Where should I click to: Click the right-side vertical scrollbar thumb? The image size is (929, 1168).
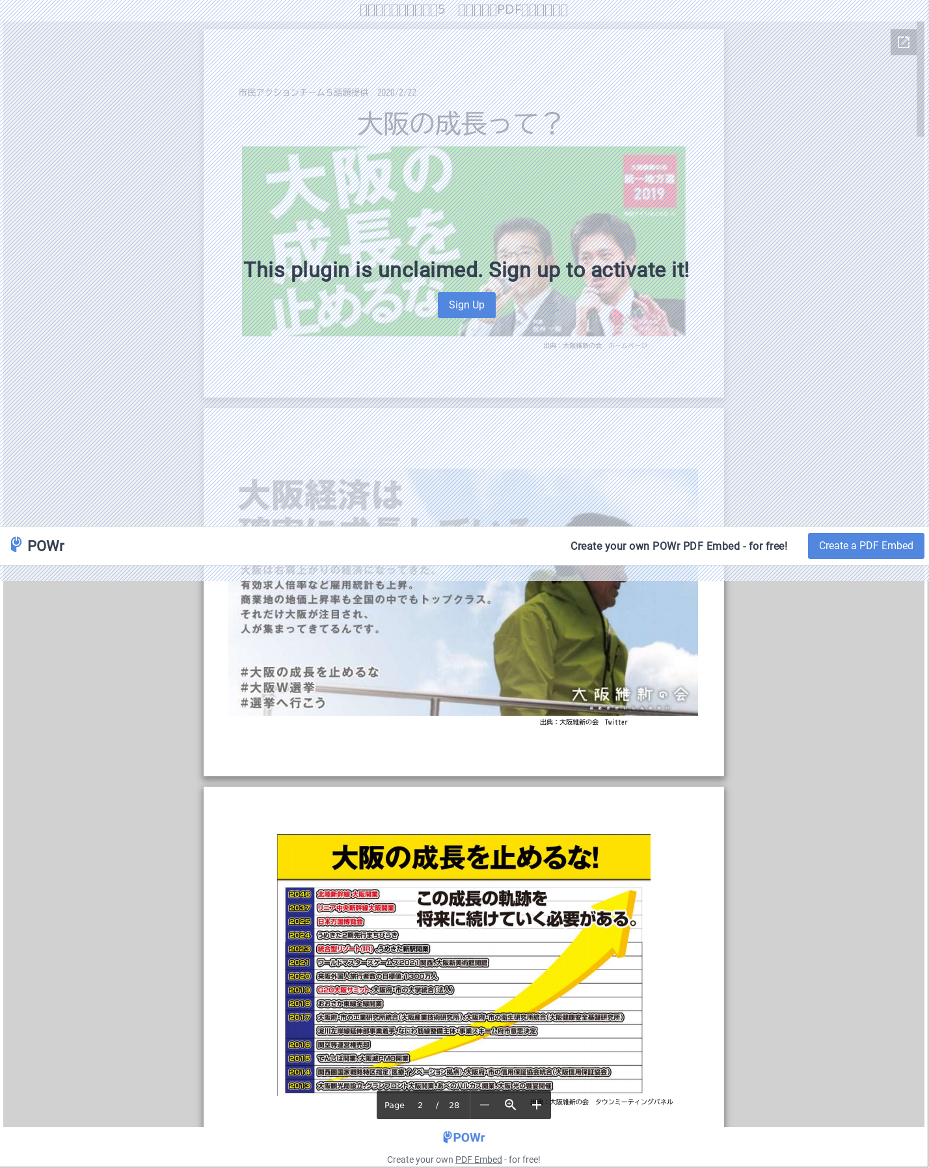point(920,78)
